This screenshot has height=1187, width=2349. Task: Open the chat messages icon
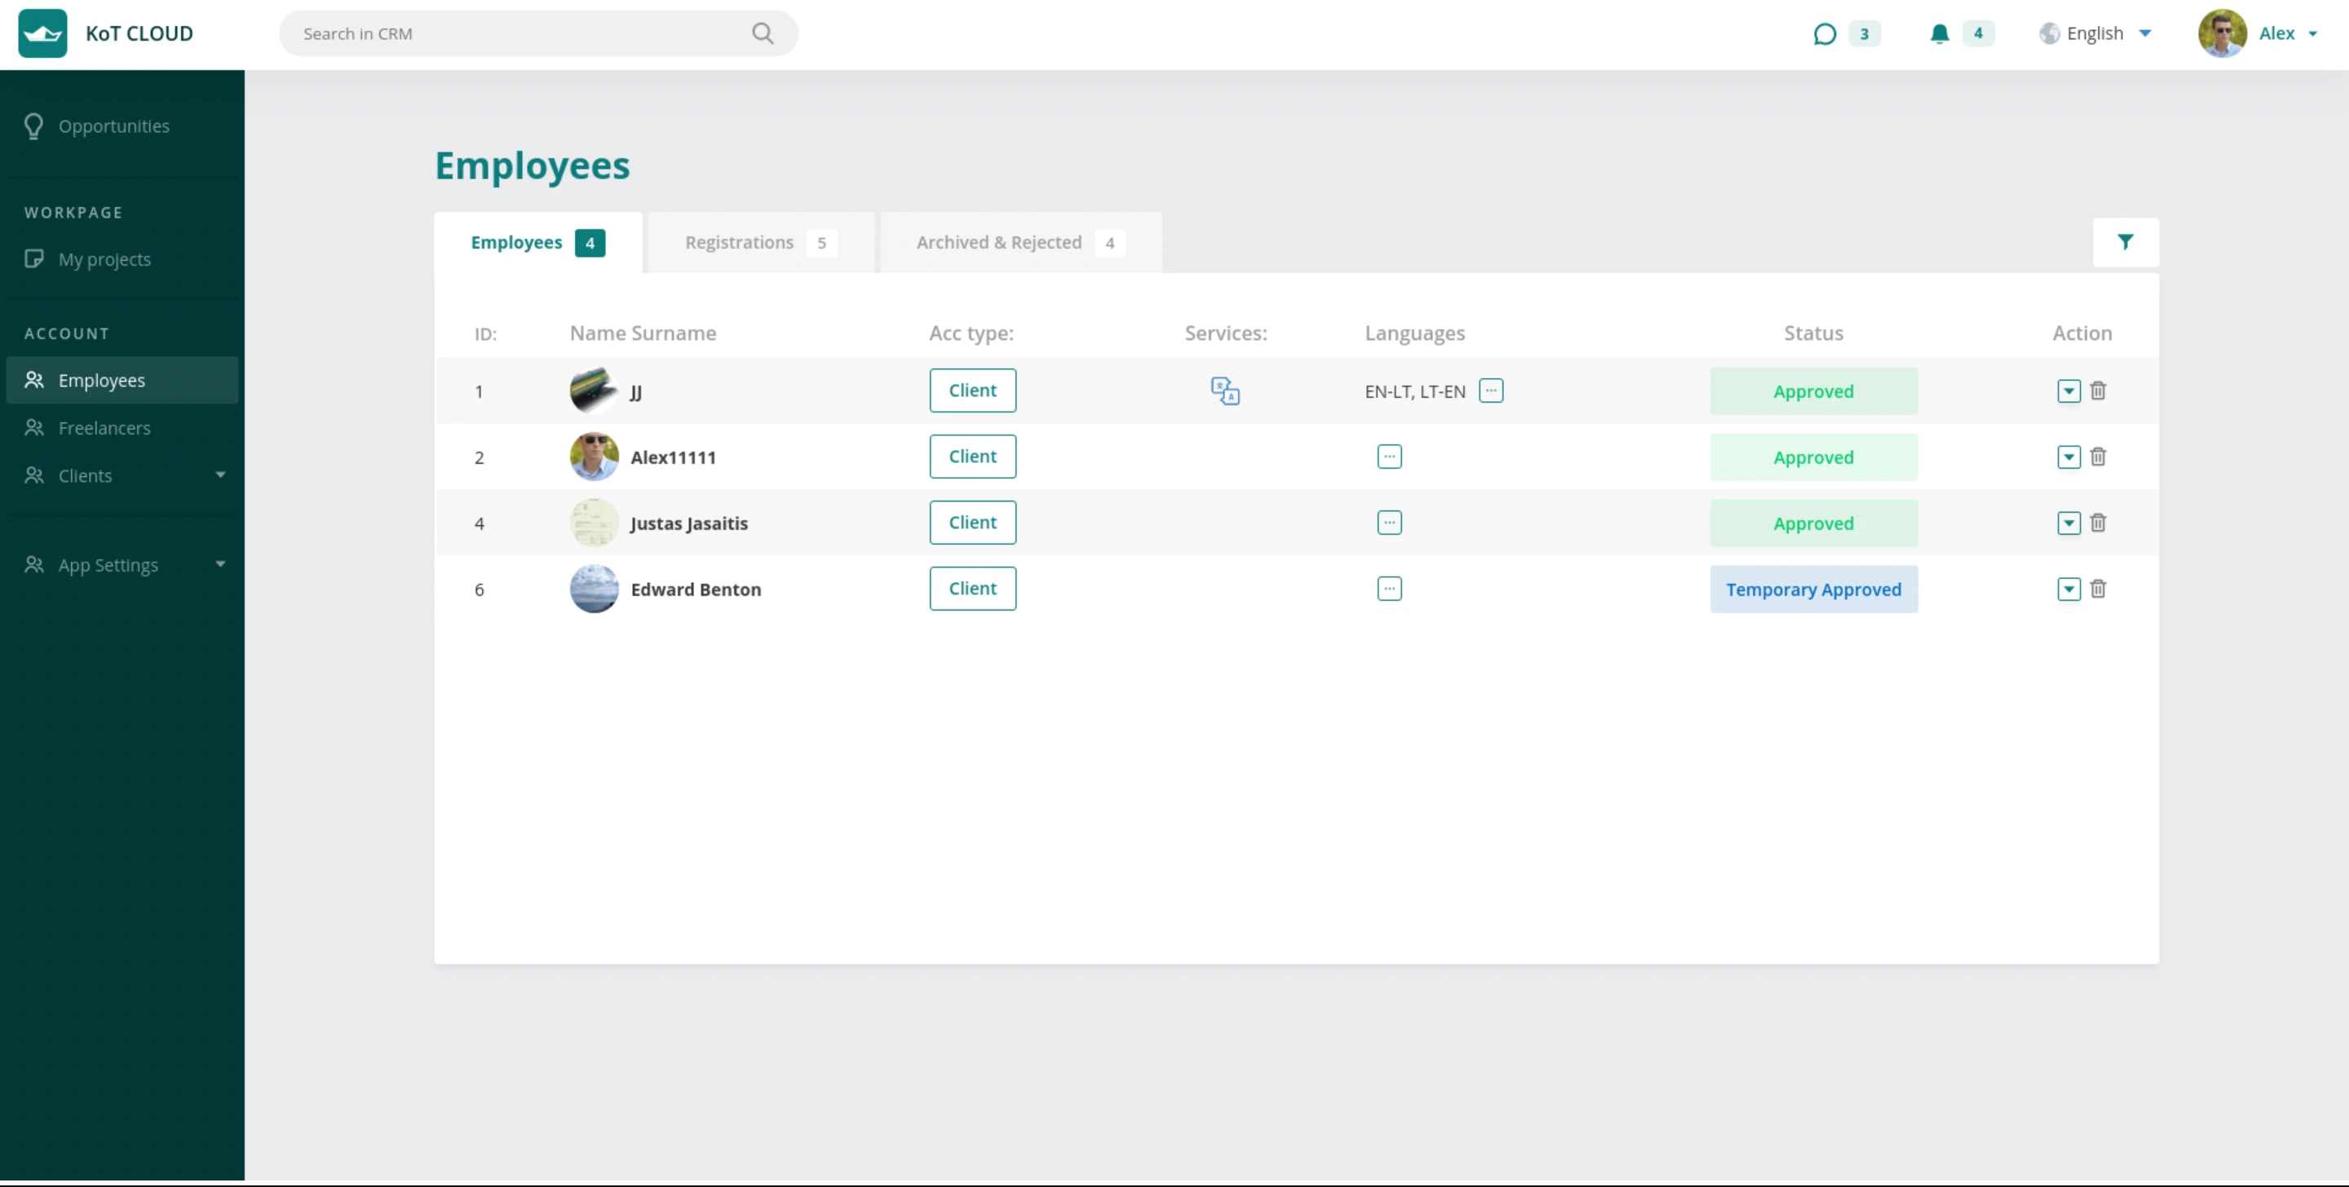[1824, 33]
